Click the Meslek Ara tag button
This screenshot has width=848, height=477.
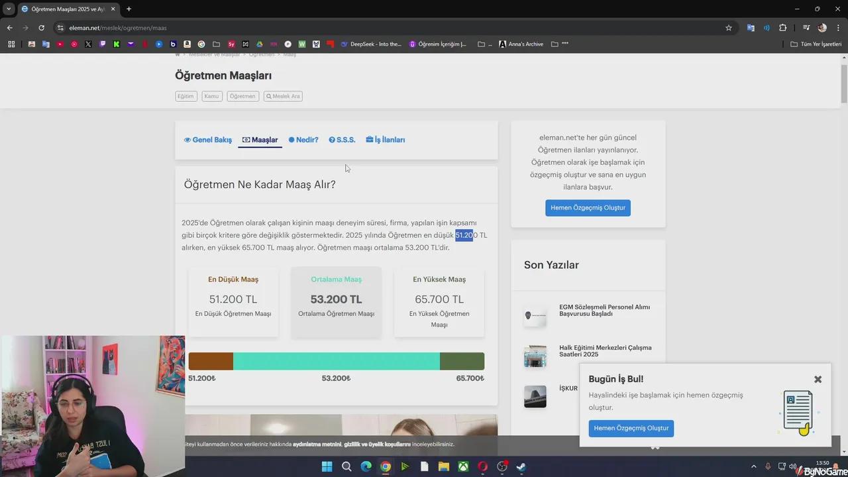[x=283, y=96]
